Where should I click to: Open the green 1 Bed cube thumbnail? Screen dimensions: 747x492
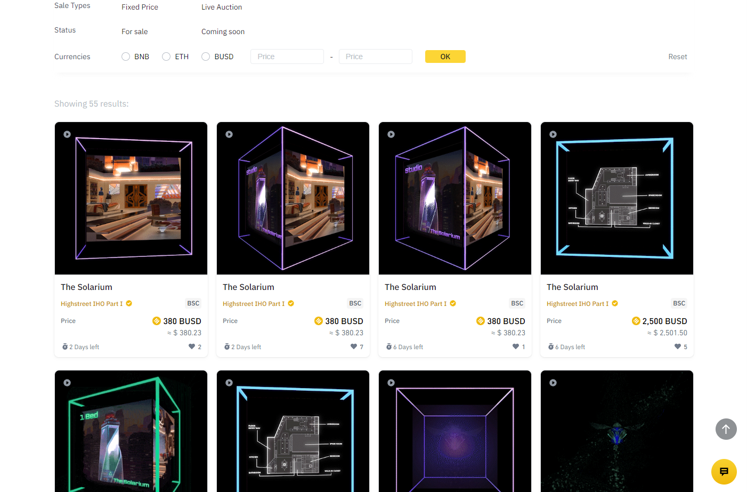[x=131, y=431]
